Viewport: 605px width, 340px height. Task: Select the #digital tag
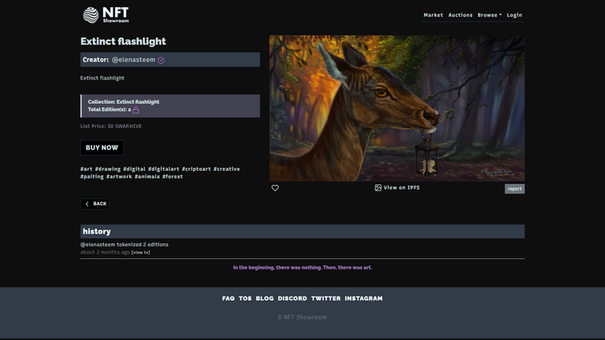(134, 169)
